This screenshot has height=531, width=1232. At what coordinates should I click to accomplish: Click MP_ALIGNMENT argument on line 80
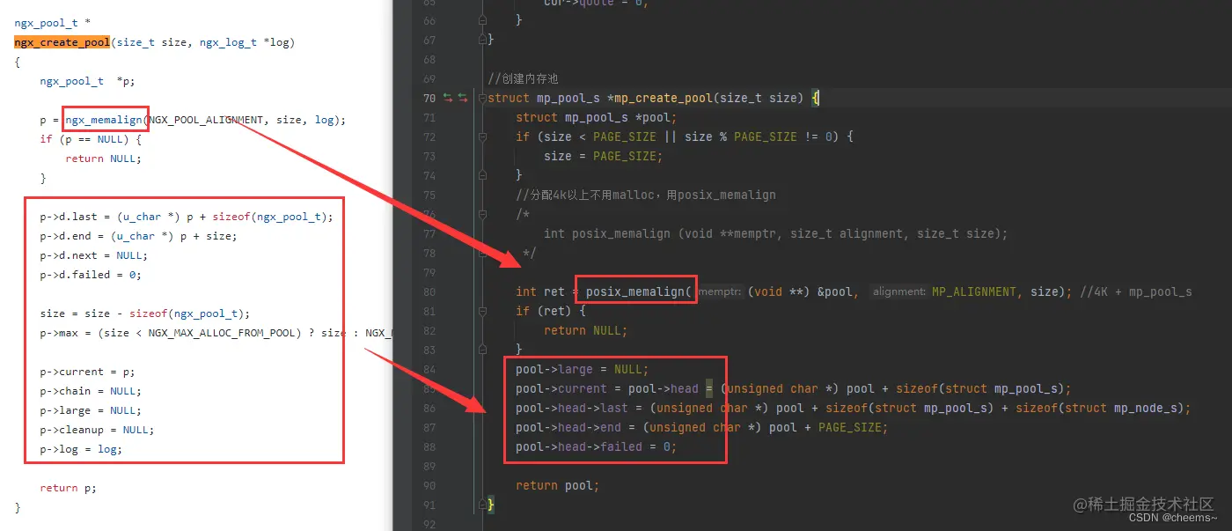tap(976, 291)
